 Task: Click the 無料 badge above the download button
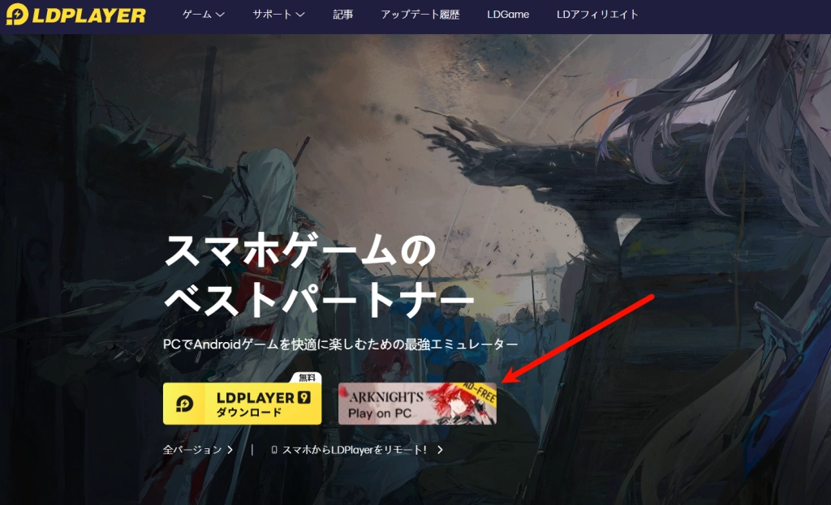306,377
